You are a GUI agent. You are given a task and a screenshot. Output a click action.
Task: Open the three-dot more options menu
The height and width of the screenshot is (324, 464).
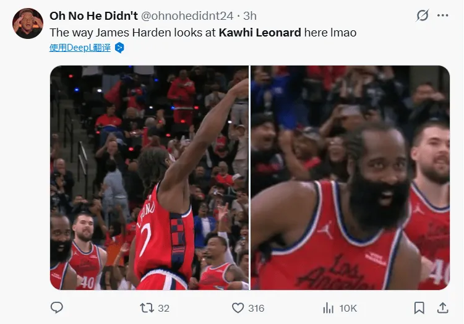pos(443,15)
